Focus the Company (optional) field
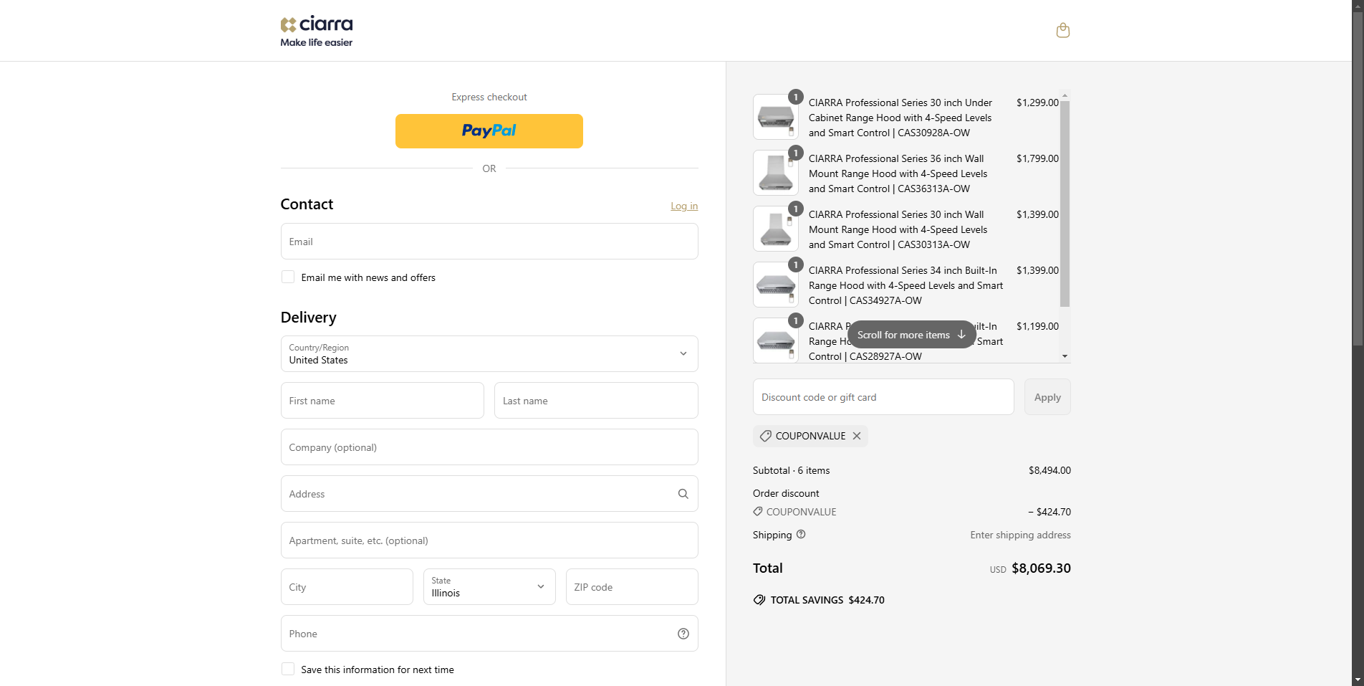The height and width of the screenshot is (686, 1364). pos(489,447)
